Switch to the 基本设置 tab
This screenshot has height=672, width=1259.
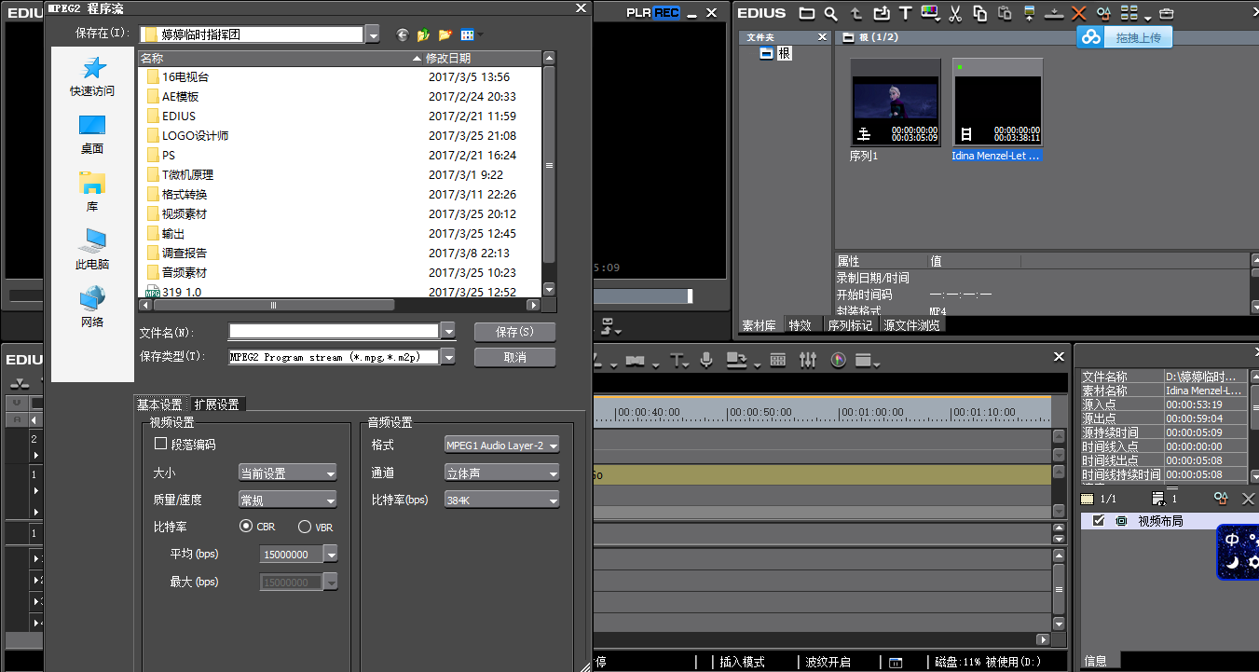coord(160,405)
